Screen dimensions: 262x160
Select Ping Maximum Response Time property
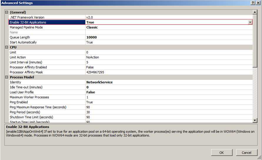(x=38, y=107)
